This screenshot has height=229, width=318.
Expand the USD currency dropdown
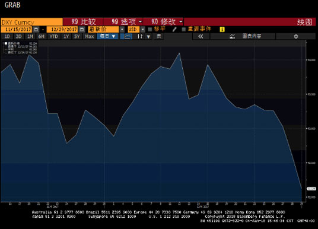pyautogui.click(x=143, y=30)
